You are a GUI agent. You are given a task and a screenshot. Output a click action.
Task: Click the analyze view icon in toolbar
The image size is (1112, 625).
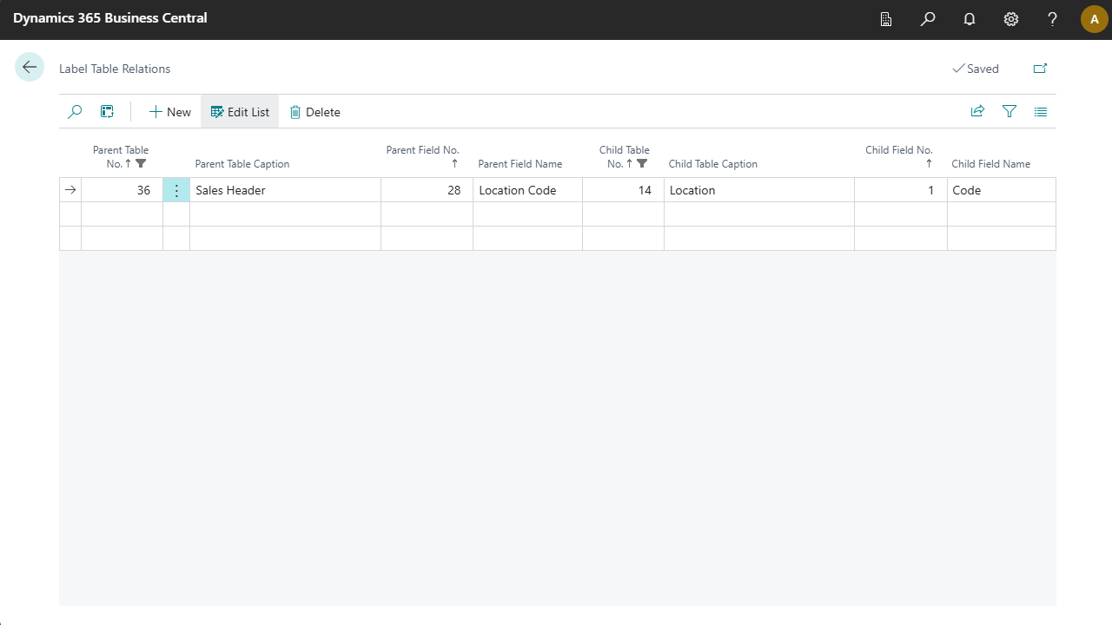[107, 112]
